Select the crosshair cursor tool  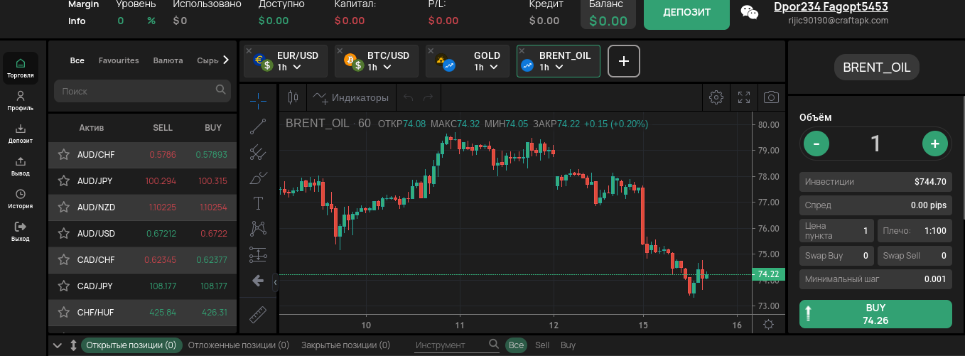259,100
